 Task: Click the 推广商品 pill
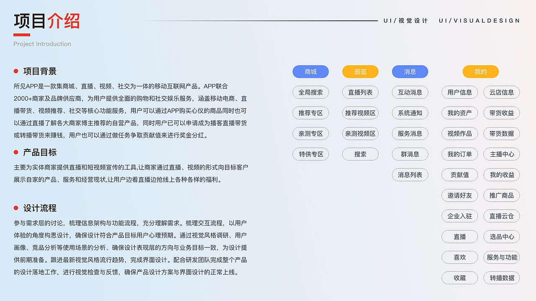[x=502, y=195]
